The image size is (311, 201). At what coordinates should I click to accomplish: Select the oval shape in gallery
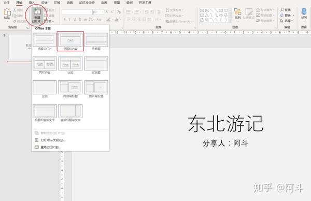225,10
